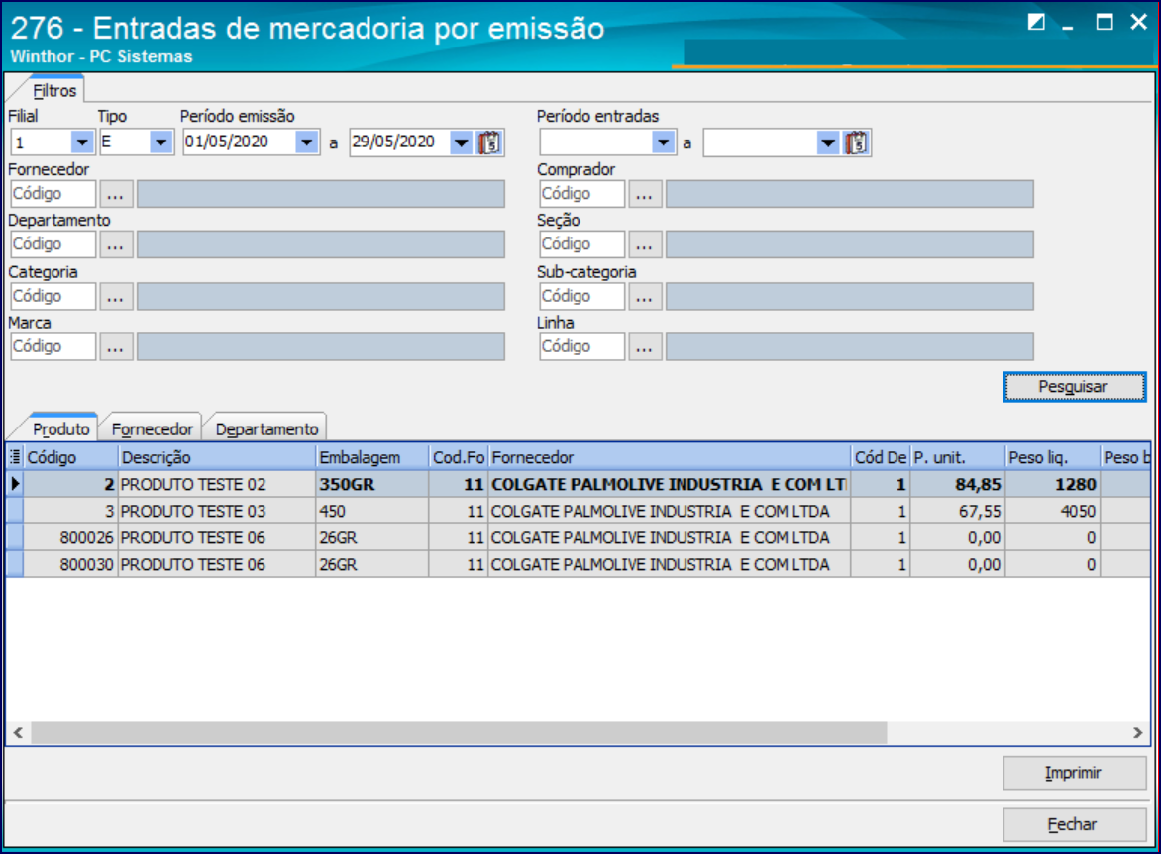Open calendar icon for Período entradas
The image size is (1161, 854).
(x=856, y=142)
